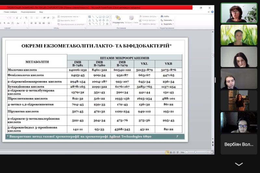Center the paragraph text
The width and height of the screenshot is (260, 173).
click(x=35, y=23)
